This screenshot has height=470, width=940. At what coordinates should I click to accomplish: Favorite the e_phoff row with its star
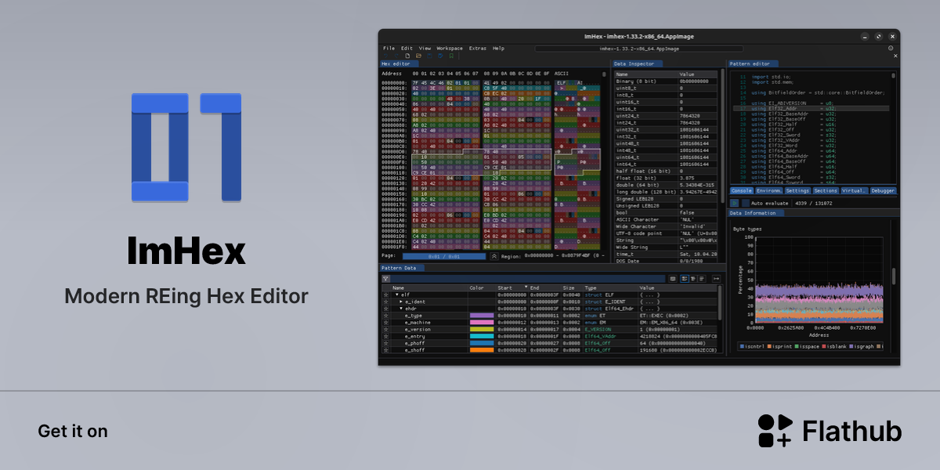(x=385, y=343)
